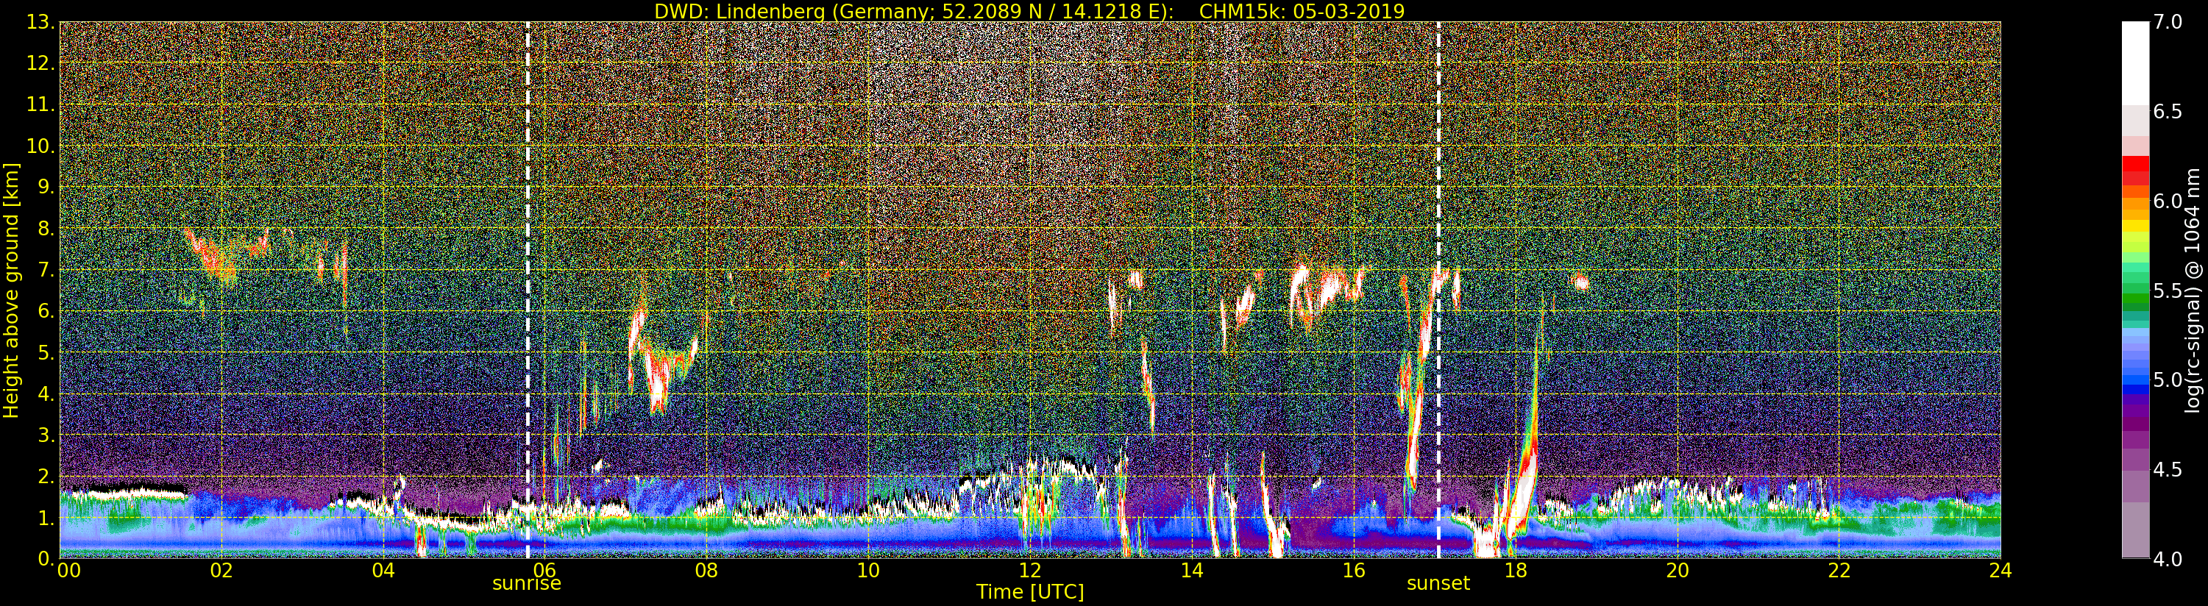Click the height axis tick label 0
The image size is (2208, 606).
46,559
